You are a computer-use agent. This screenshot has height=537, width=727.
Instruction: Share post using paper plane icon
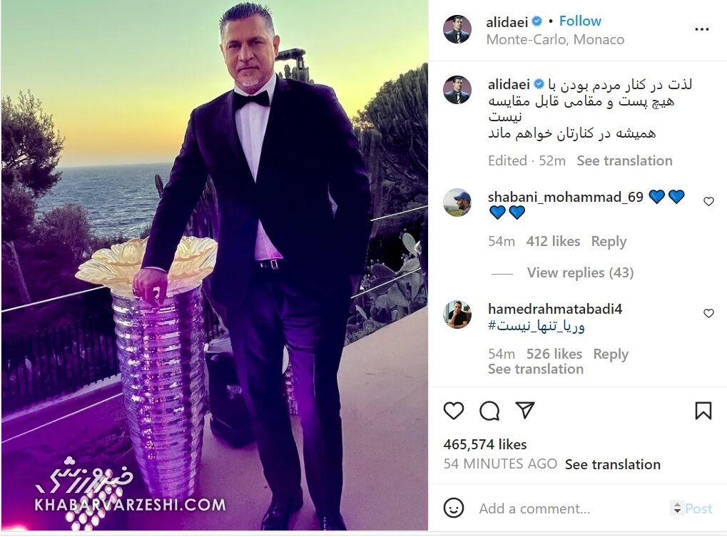[x=525, y=410]
